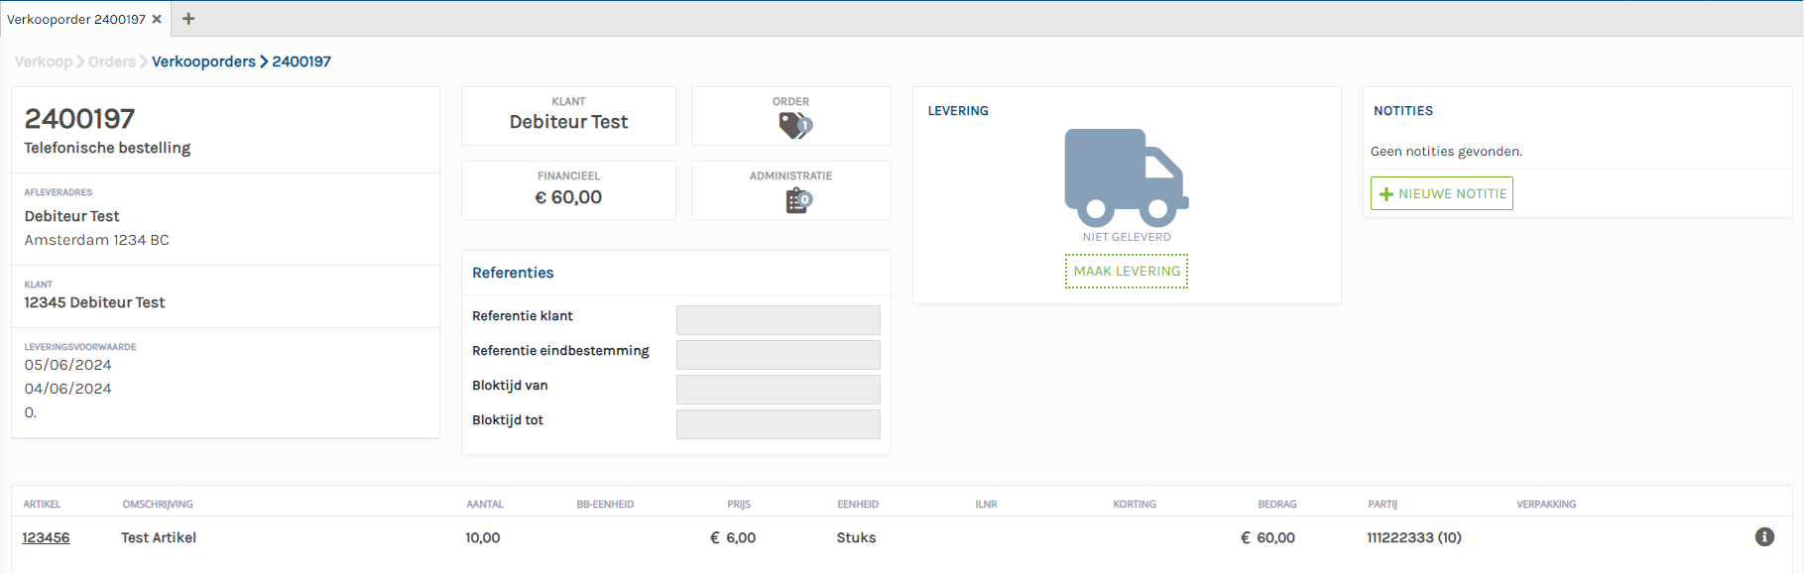The height and width of the screenshot is (574, 1804).
Task: Select the Verkooporder 2400197 tab
Action: (76, 19)
